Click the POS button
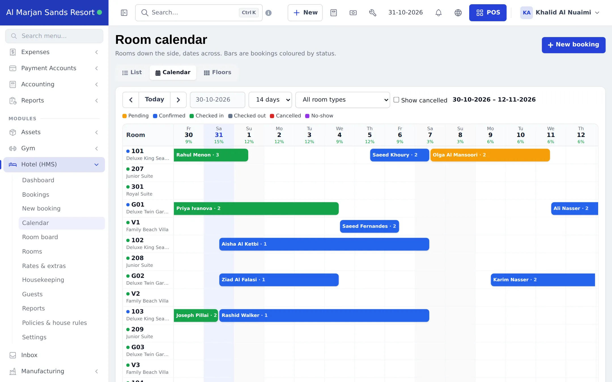612x382 pixels. [x=488, y=13]
